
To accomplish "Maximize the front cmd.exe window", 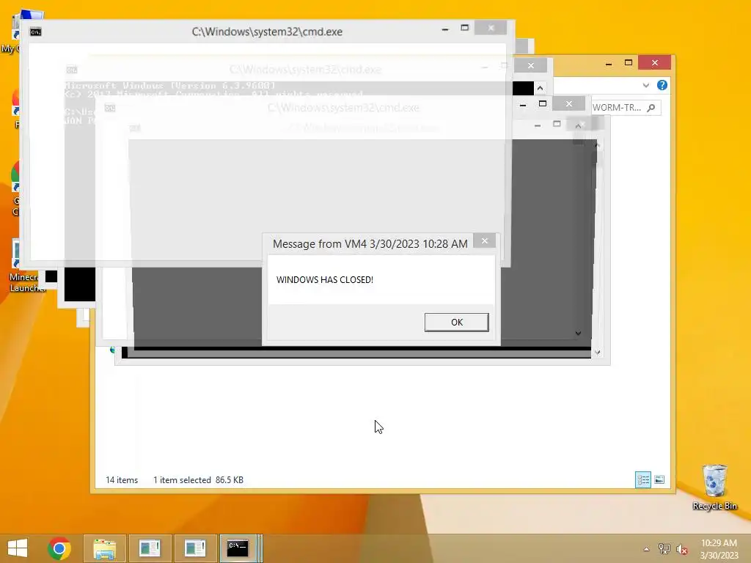I will (x=464, y=28).
